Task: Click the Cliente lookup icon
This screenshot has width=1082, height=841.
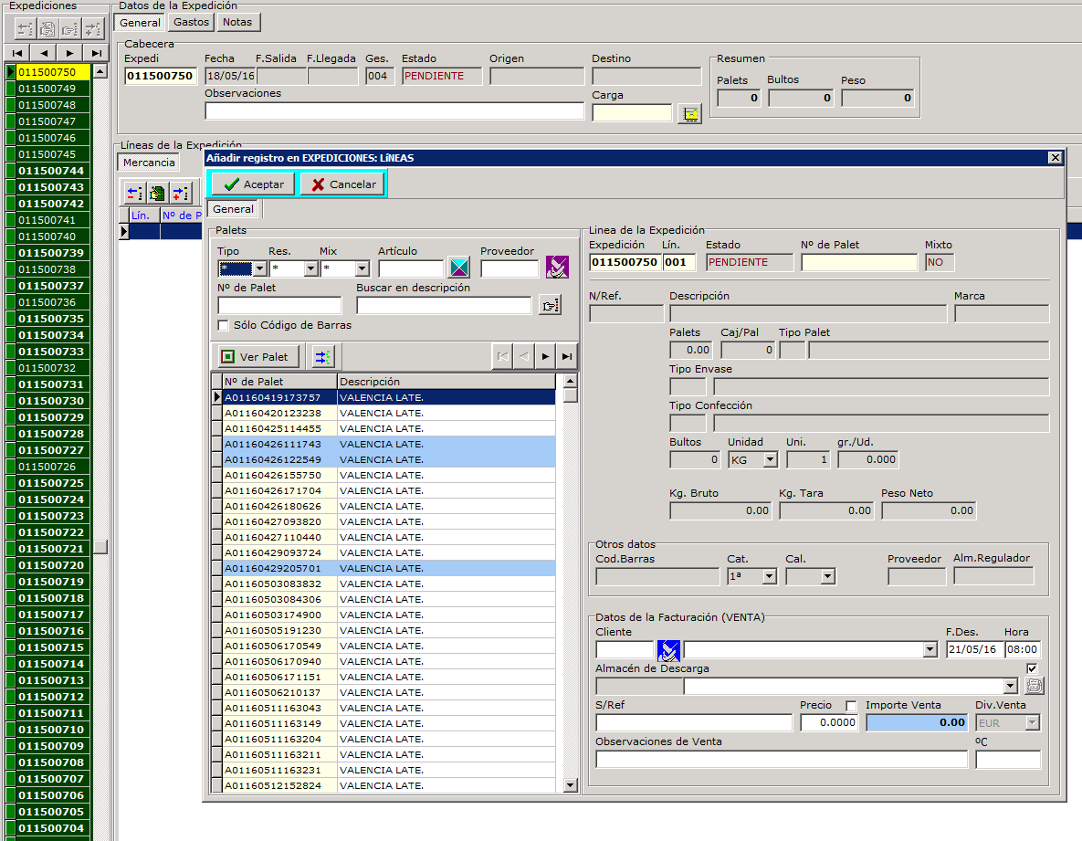Action: pyautogui.click(x=668, y=650)
